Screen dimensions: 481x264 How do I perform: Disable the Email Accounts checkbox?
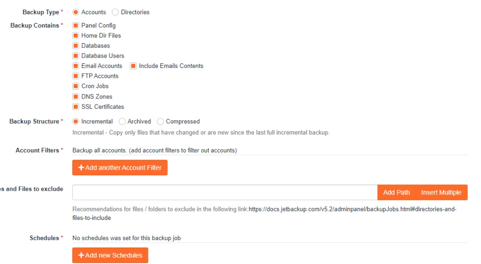tap(76, 66)
